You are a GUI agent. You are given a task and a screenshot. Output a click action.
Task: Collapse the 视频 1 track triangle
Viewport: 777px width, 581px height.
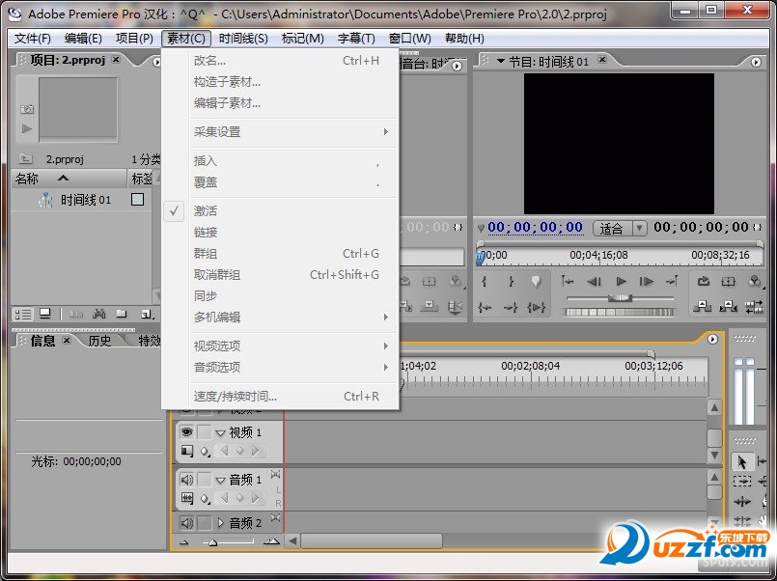point(220,433)
